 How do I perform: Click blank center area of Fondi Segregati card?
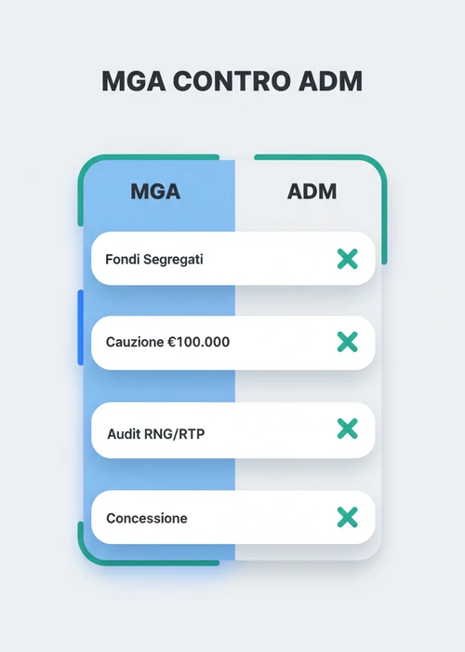(x=270, y=259)
